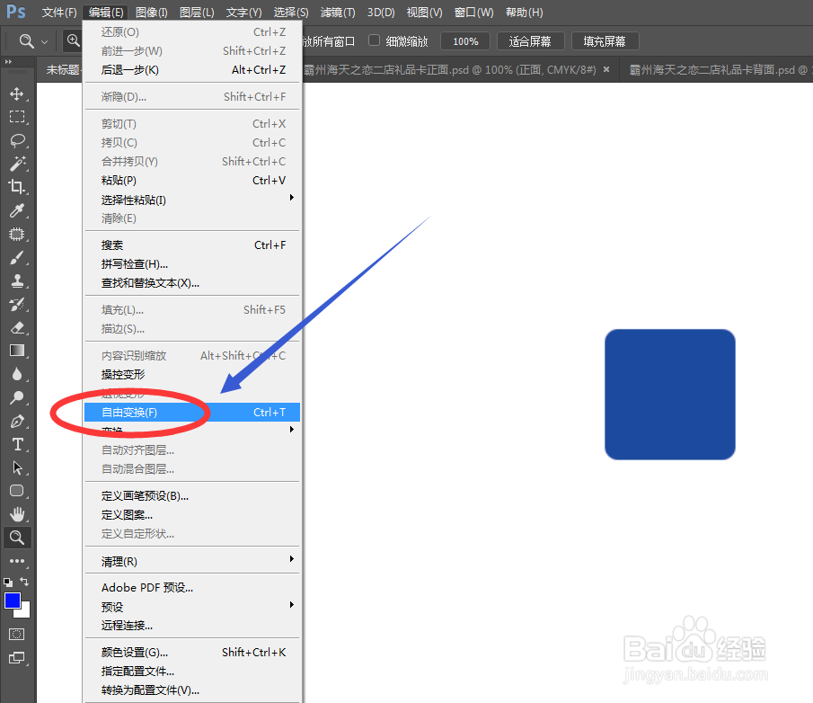Viewport: 813px width, 703px height.
Task: Change the screen mode
Action: (16, 658)
